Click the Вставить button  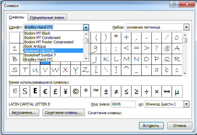point(151,126)
